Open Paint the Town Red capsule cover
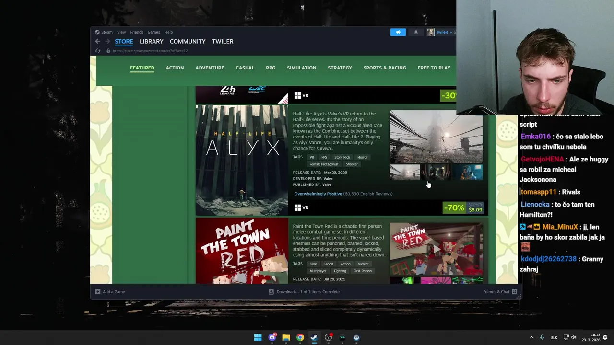 pos(242,251)
